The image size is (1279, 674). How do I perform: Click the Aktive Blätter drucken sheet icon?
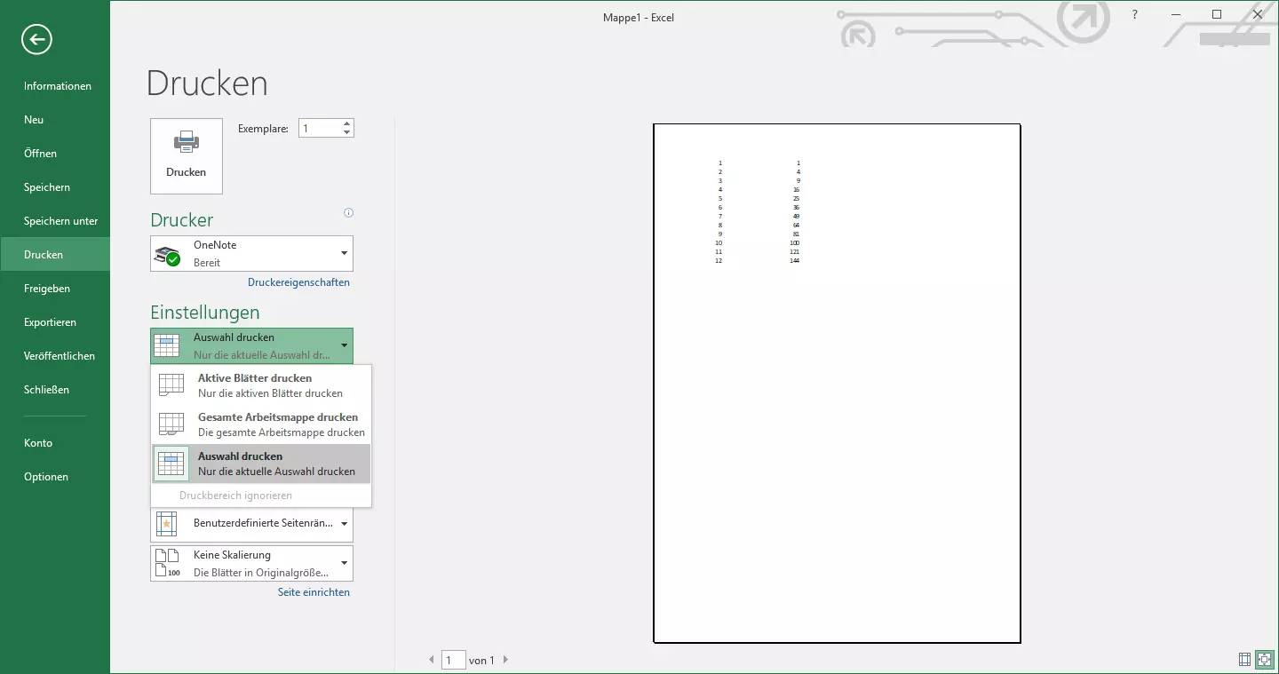point(171,385)
